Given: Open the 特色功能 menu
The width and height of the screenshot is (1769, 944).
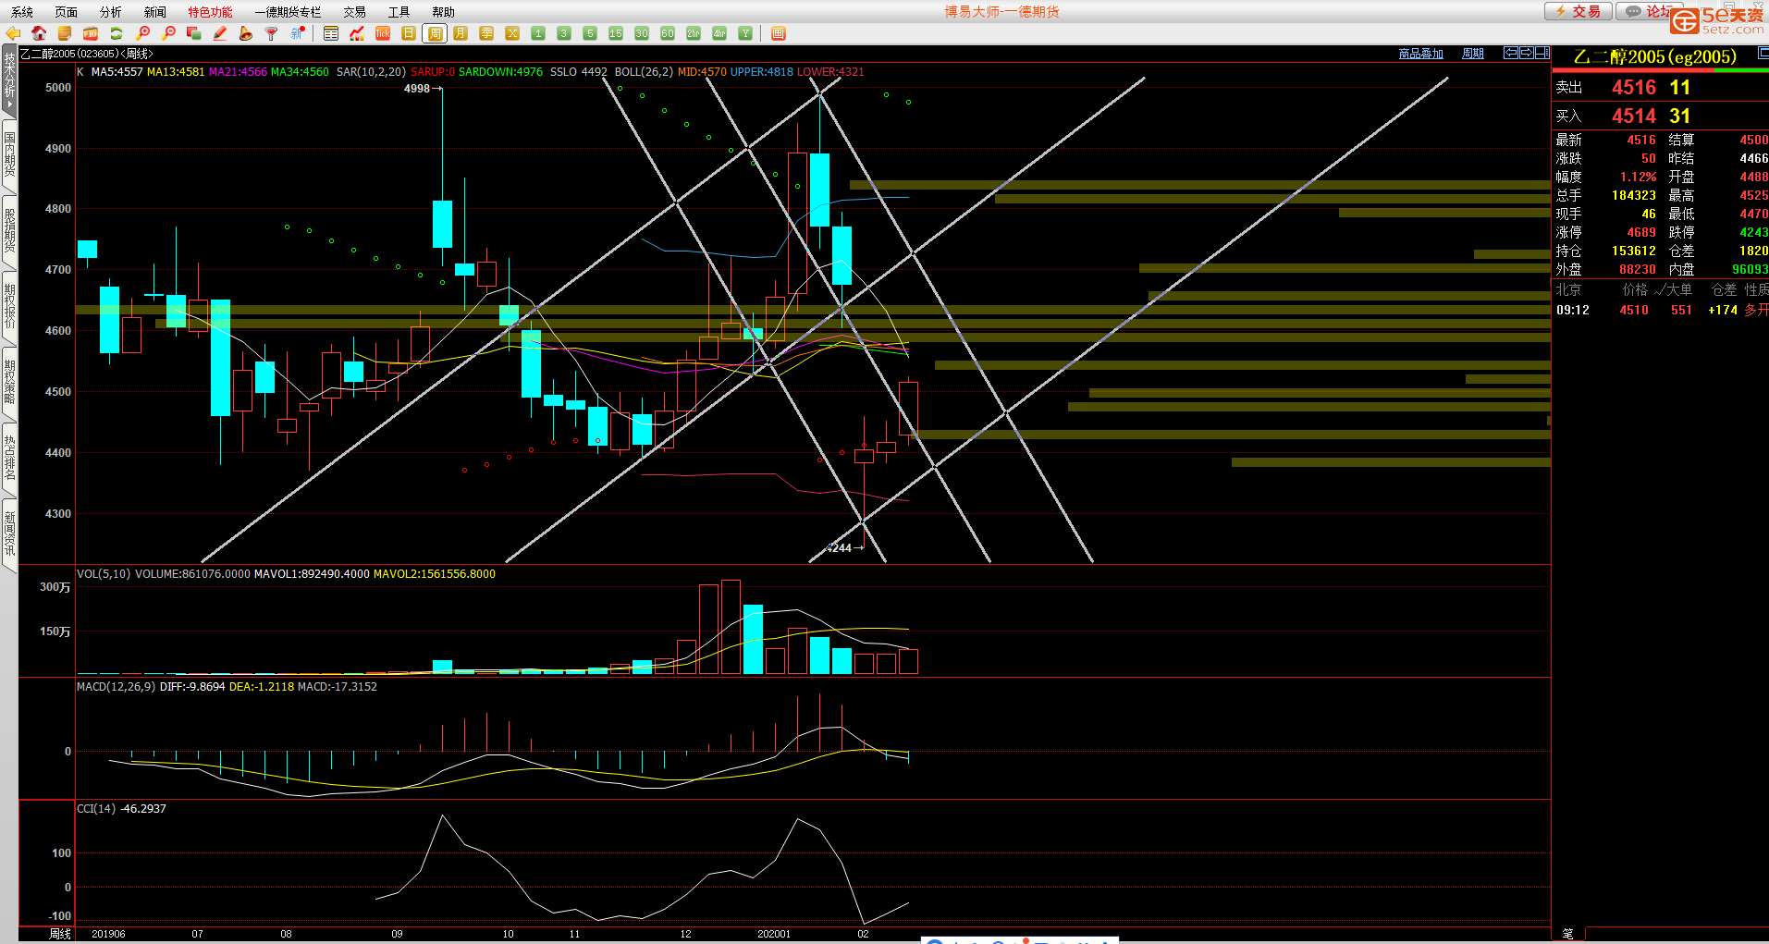Looking at the screenshot, I should pyautogui.click(x=210, y=12).
